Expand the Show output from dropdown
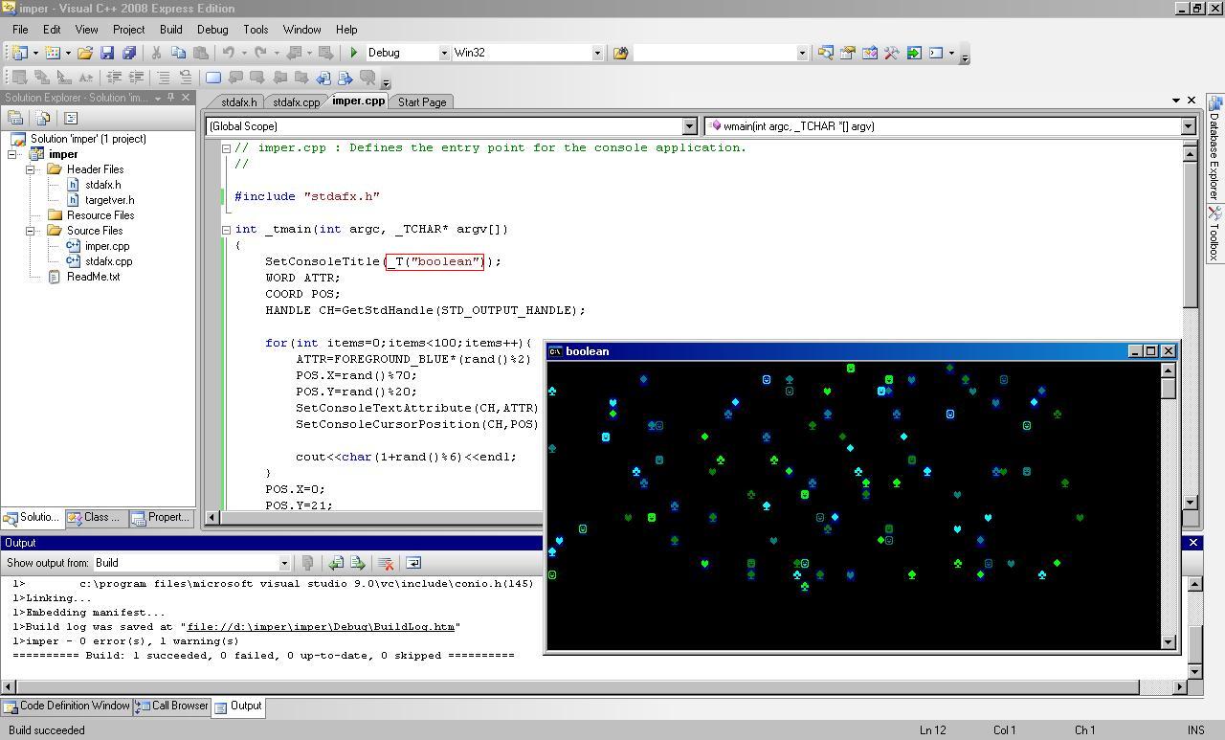 tap(283, 563)
